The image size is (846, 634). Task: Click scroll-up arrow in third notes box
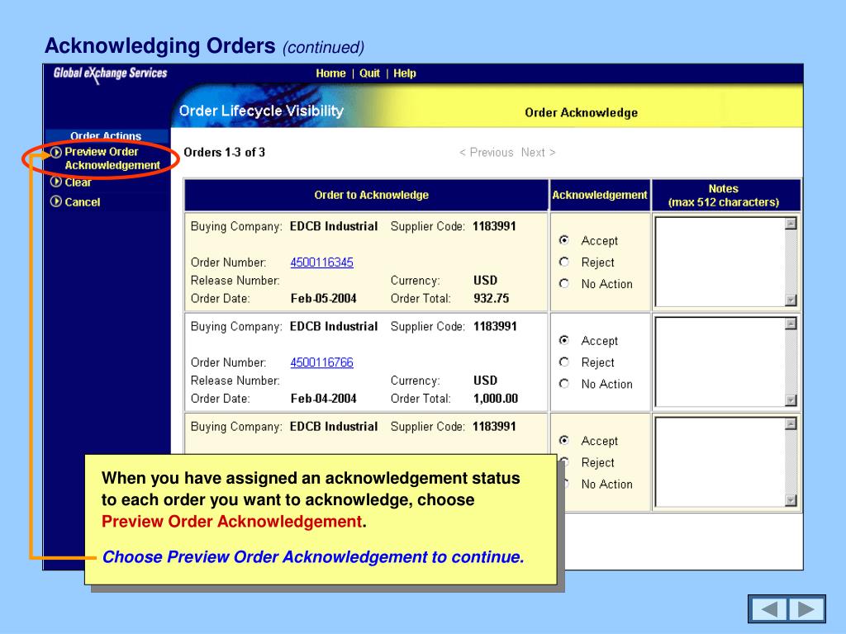click(791, 424)
